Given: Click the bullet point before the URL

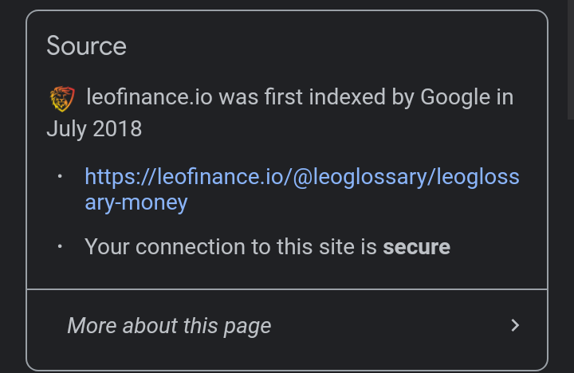Looking at the screenshot, I should [x=60, y=176].
